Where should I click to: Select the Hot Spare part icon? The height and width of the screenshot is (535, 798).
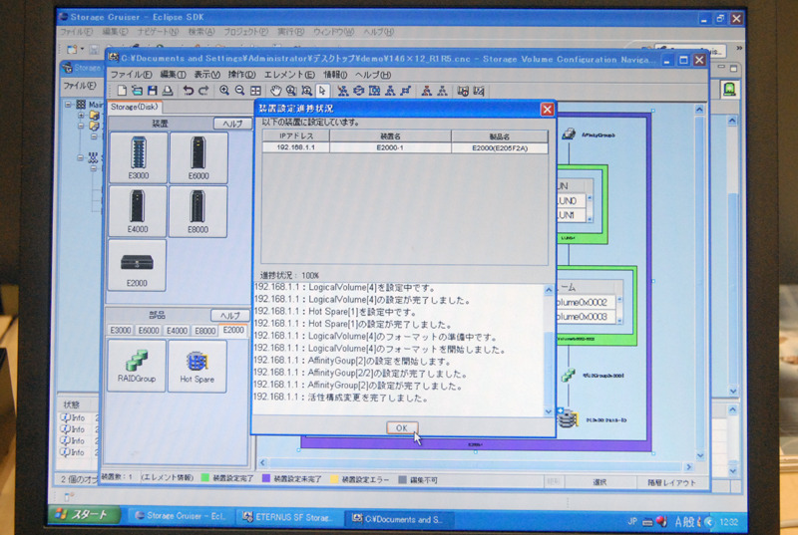(x=197, y=366)
